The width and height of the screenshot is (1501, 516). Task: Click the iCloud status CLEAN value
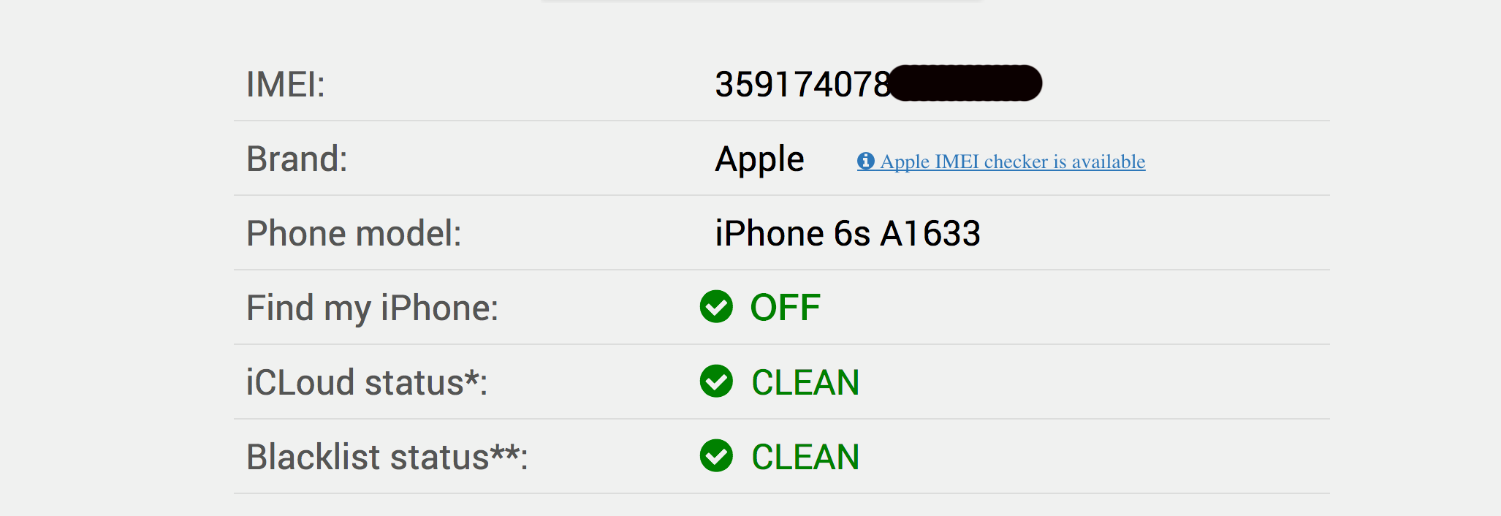pos(805,382)
